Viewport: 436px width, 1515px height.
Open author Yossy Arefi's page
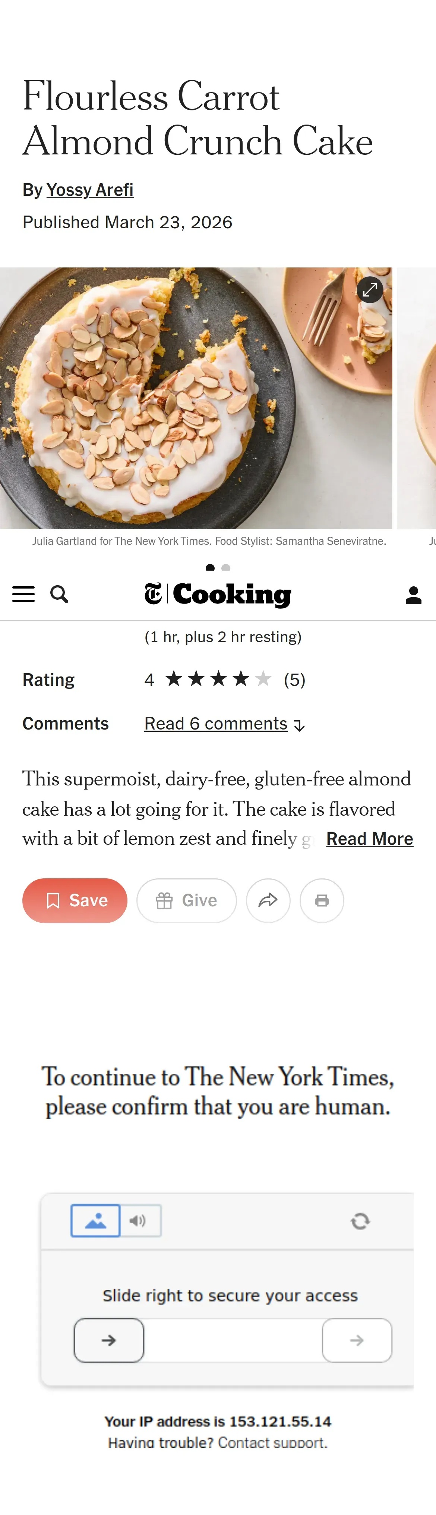[90, 190]
